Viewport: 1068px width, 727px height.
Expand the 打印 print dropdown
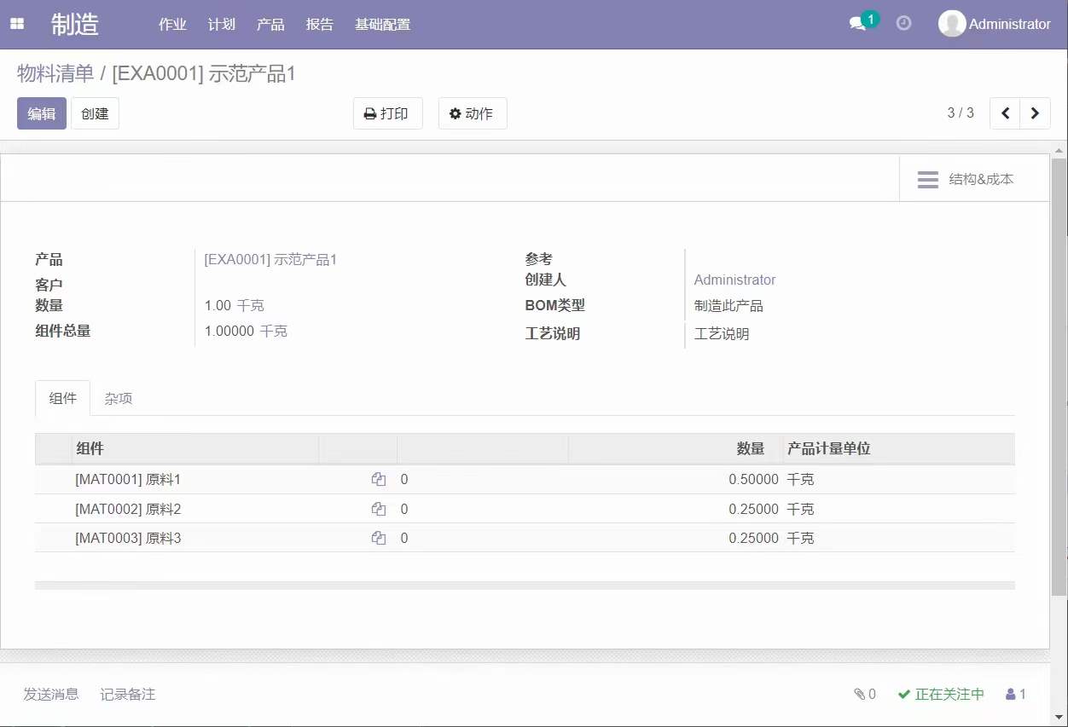pyautogui.click(x=387, y=113)
